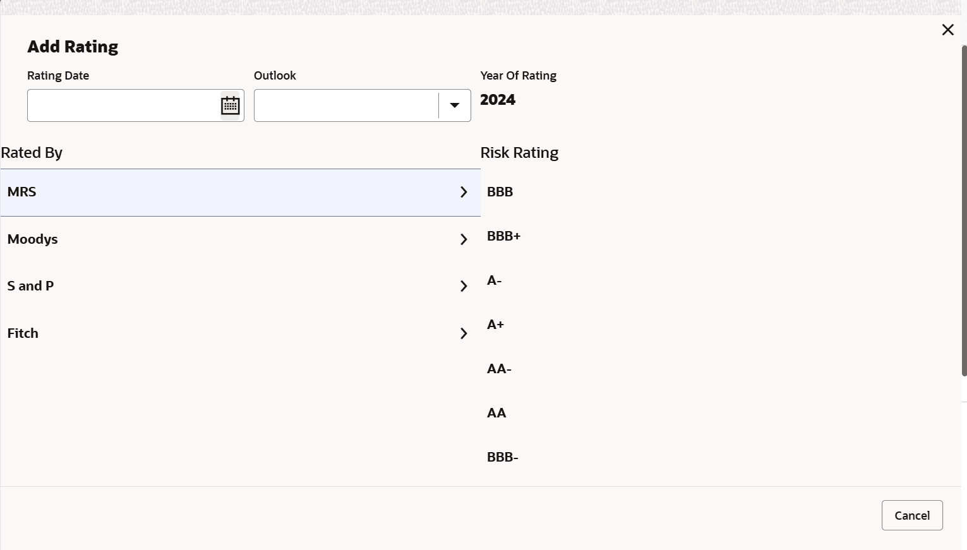Choose the BBB- risk rating
Image resolution: width=967 pixels, height=550 pixels.
coord(502,457)
